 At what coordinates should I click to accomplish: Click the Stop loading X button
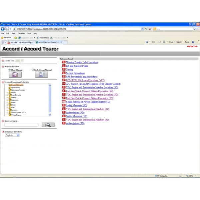150,29
